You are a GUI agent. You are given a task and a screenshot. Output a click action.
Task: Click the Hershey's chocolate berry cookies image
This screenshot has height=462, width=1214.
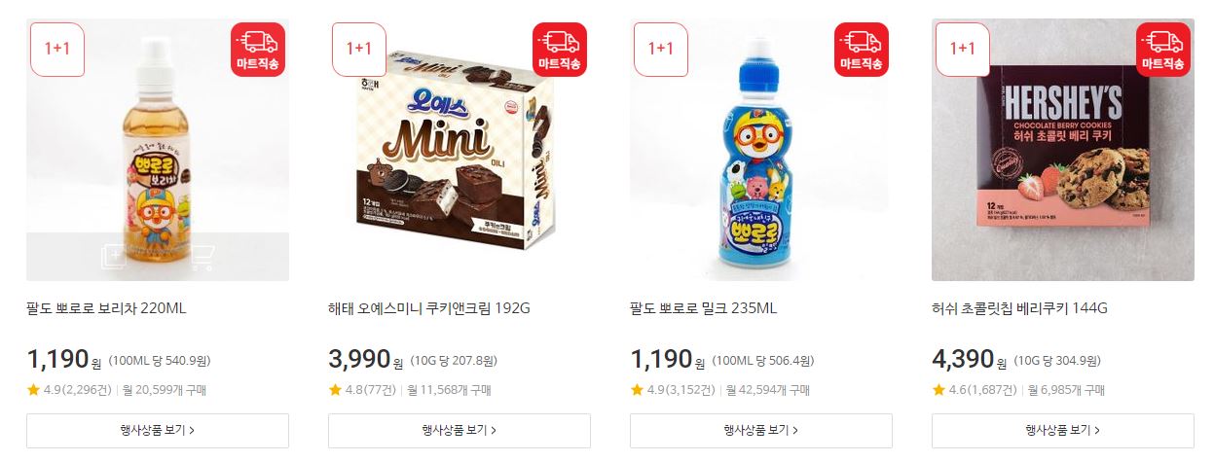(x=1063, y=150)
